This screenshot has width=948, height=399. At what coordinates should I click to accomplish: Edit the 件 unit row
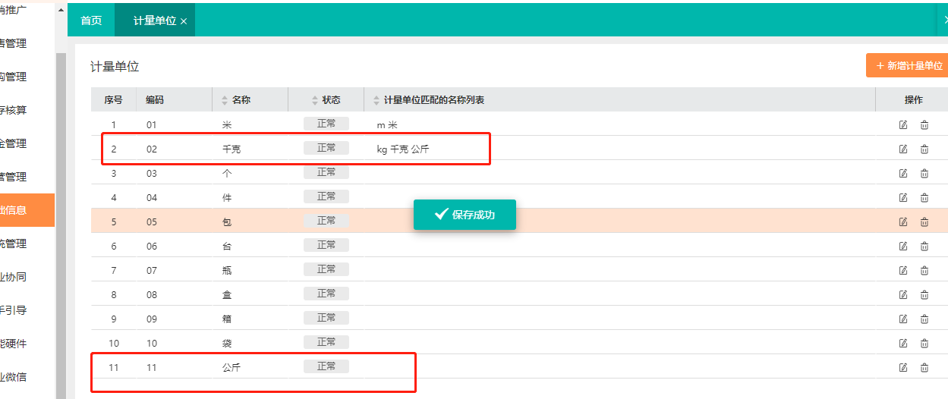pyautogui.click(x=903, y=198)
